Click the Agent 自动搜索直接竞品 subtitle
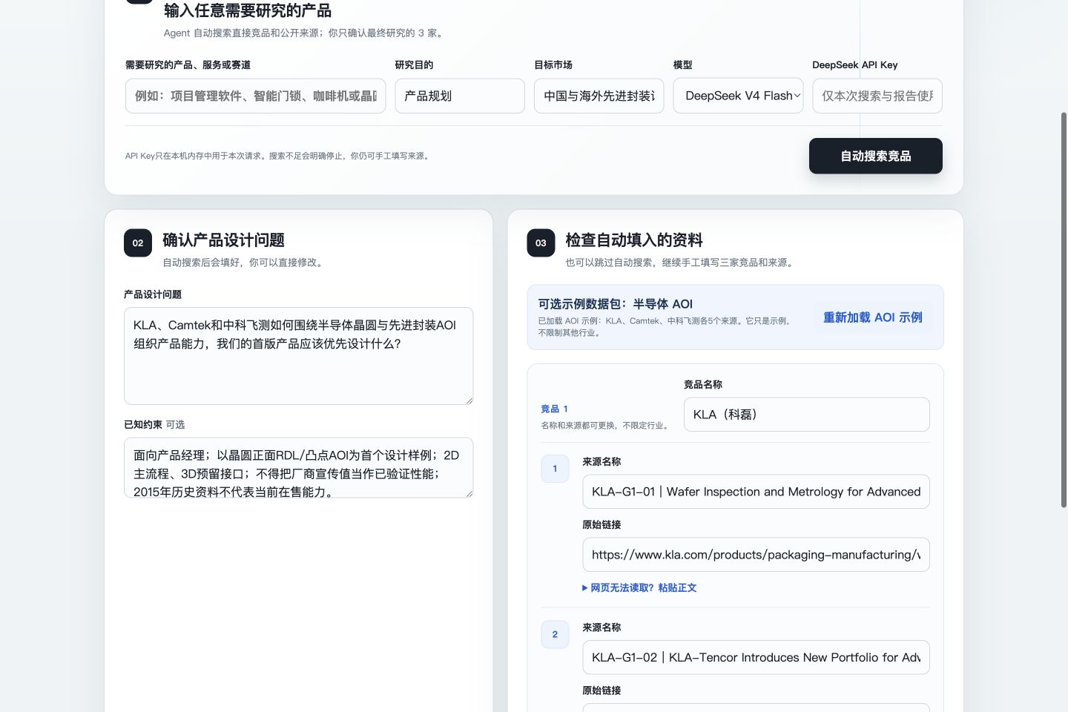Screen dimensions: 1068x712 pos(305,33)
